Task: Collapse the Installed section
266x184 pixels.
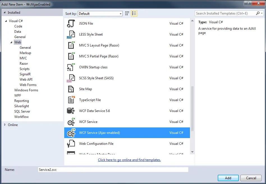Action: coord(4,13)
